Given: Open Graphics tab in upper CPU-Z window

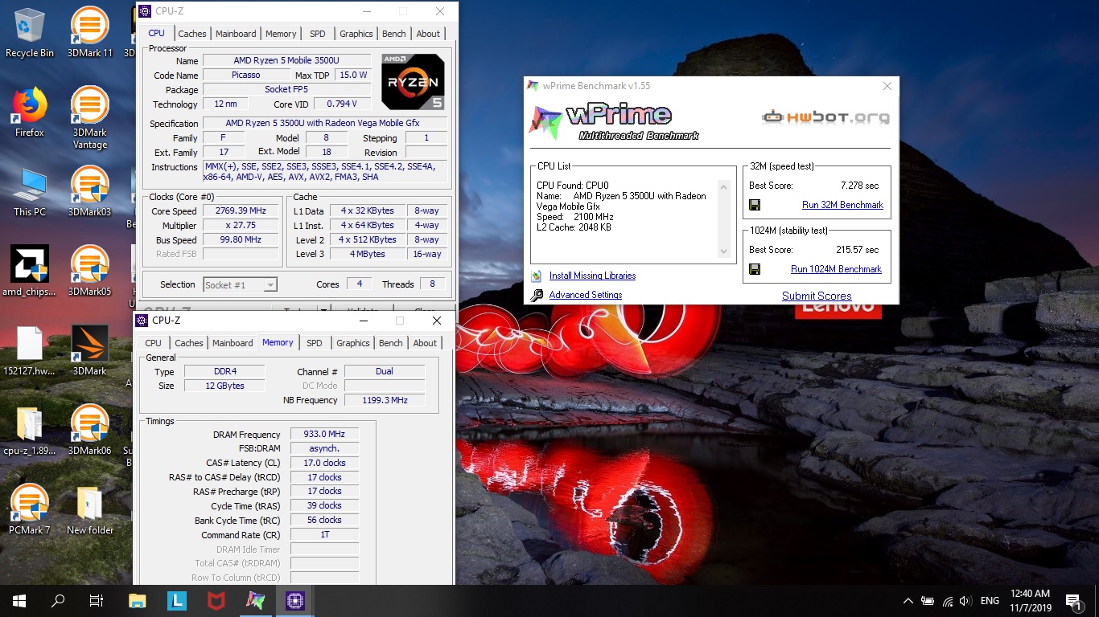Looking at the screenshot, I should [356, 34].
